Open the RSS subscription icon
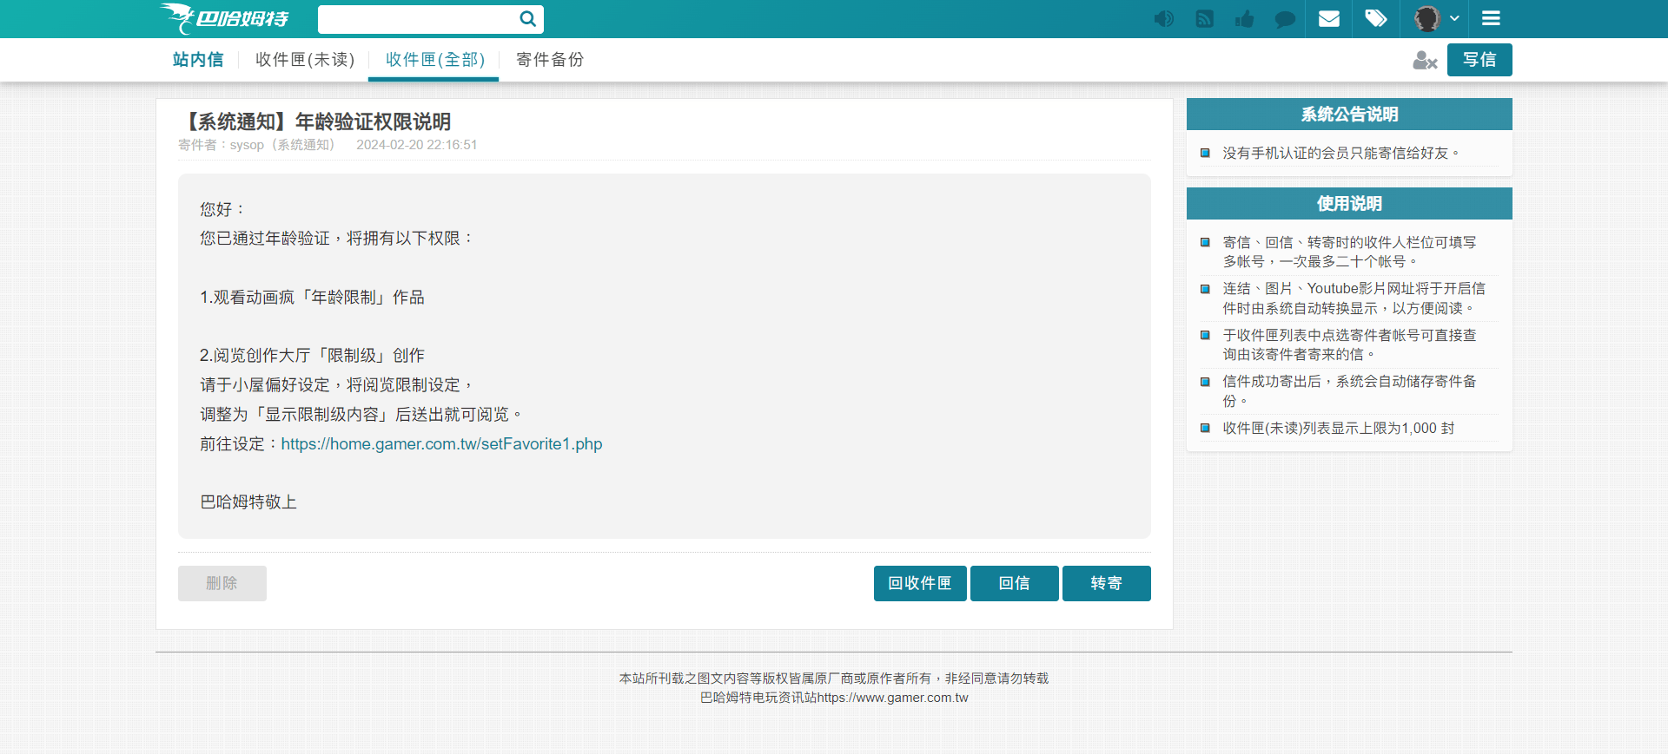Screen dimensions: 1668x754 [x=1204, y=19]
